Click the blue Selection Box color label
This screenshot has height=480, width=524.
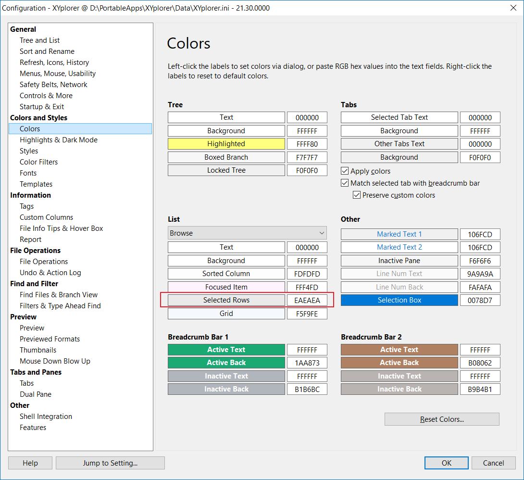399,300
